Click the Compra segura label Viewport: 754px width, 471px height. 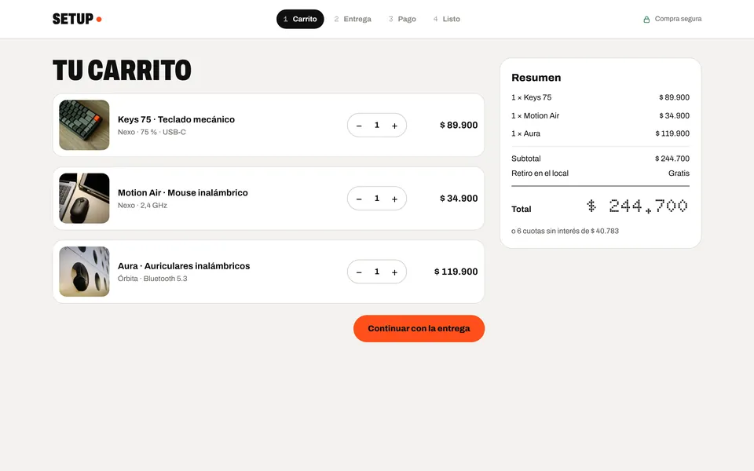(678, 19)
